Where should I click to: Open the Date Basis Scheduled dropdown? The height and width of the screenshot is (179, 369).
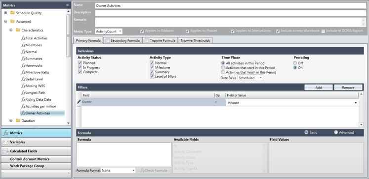click(x=250, y=78)
